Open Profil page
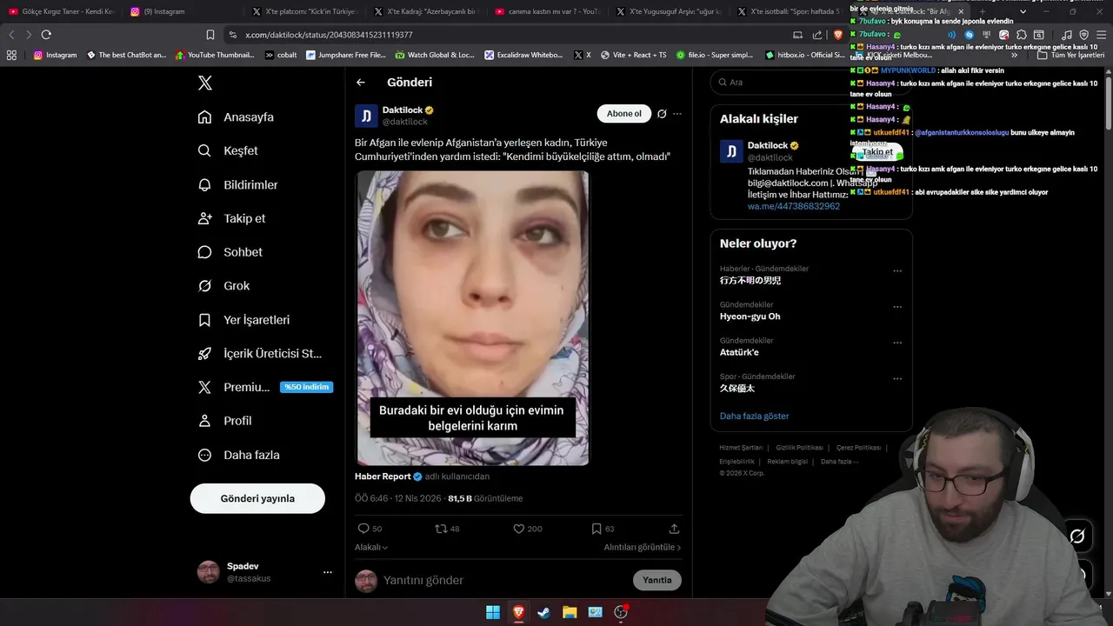 (224, 421)
